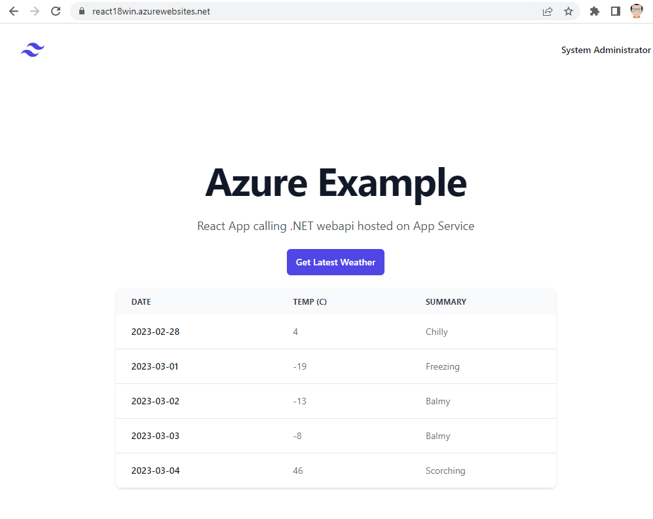Click the share page icon

coord(547,11)
